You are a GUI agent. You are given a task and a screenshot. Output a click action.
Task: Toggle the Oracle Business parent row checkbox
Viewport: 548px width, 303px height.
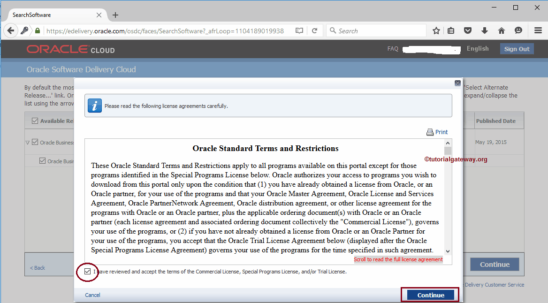point(35,142)
